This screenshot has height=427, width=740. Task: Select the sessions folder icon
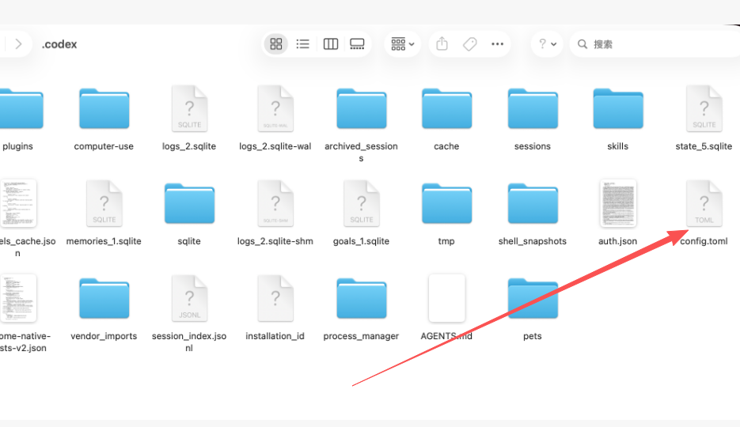pos(533,109)
